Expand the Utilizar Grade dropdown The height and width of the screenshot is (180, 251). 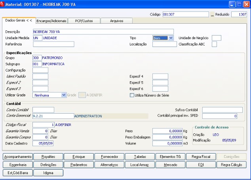[64, 95]
